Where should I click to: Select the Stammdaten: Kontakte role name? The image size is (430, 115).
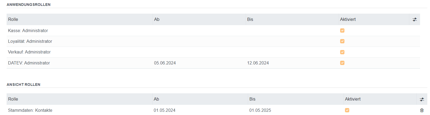click(30, 110)
